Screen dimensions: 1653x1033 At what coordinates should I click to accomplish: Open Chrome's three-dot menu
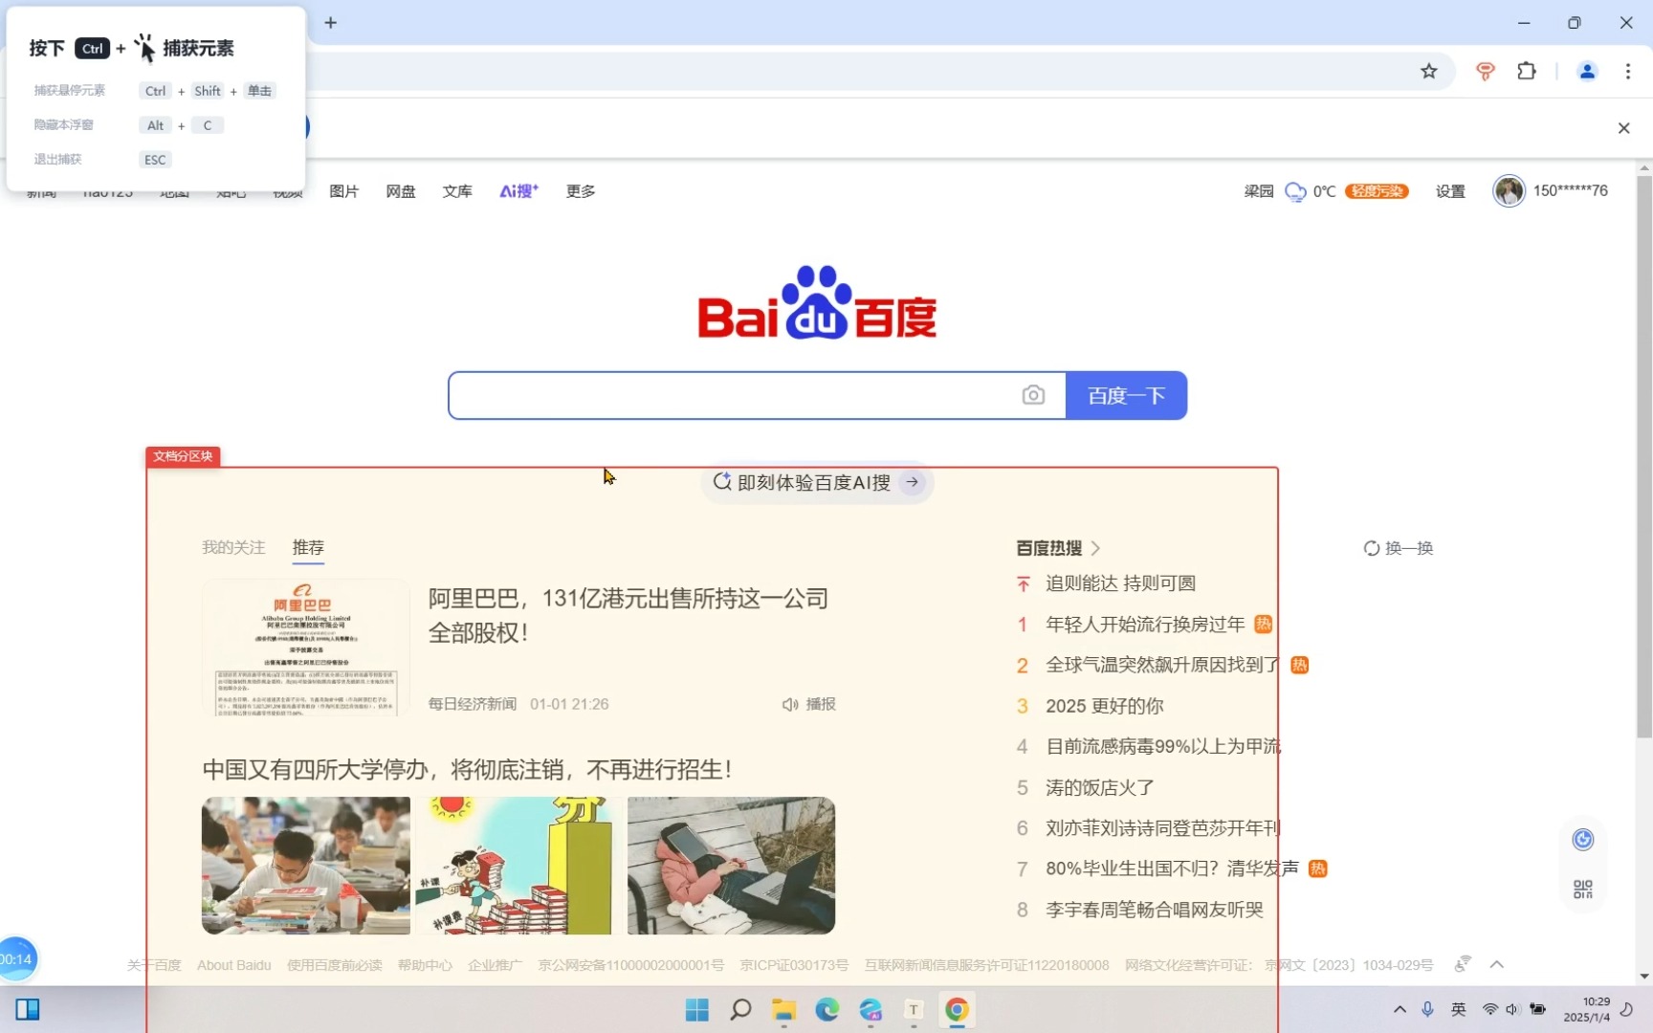(x=1628, y=71)
